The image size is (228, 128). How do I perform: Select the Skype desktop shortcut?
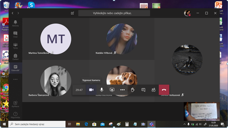pos(31,5)
